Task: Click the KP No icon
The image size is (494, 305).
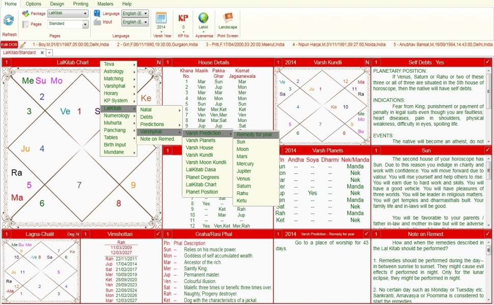Action: tap(183, 18)
